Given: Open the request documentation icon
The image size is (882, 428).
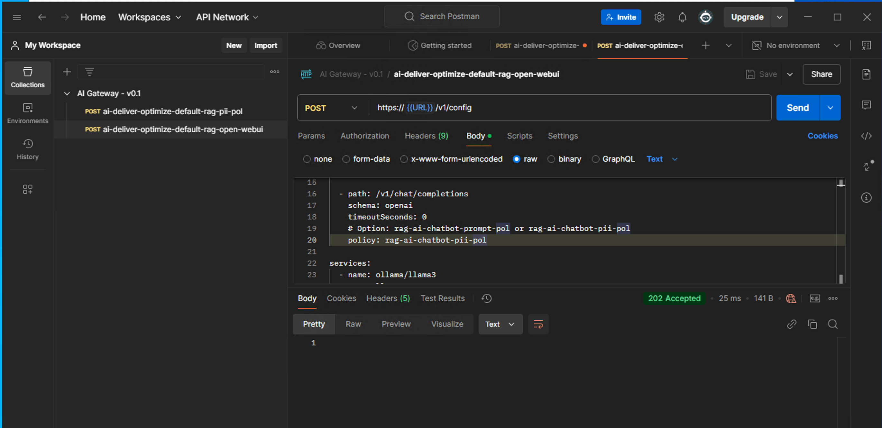Looking at the screenshot, I should [866, 74].
